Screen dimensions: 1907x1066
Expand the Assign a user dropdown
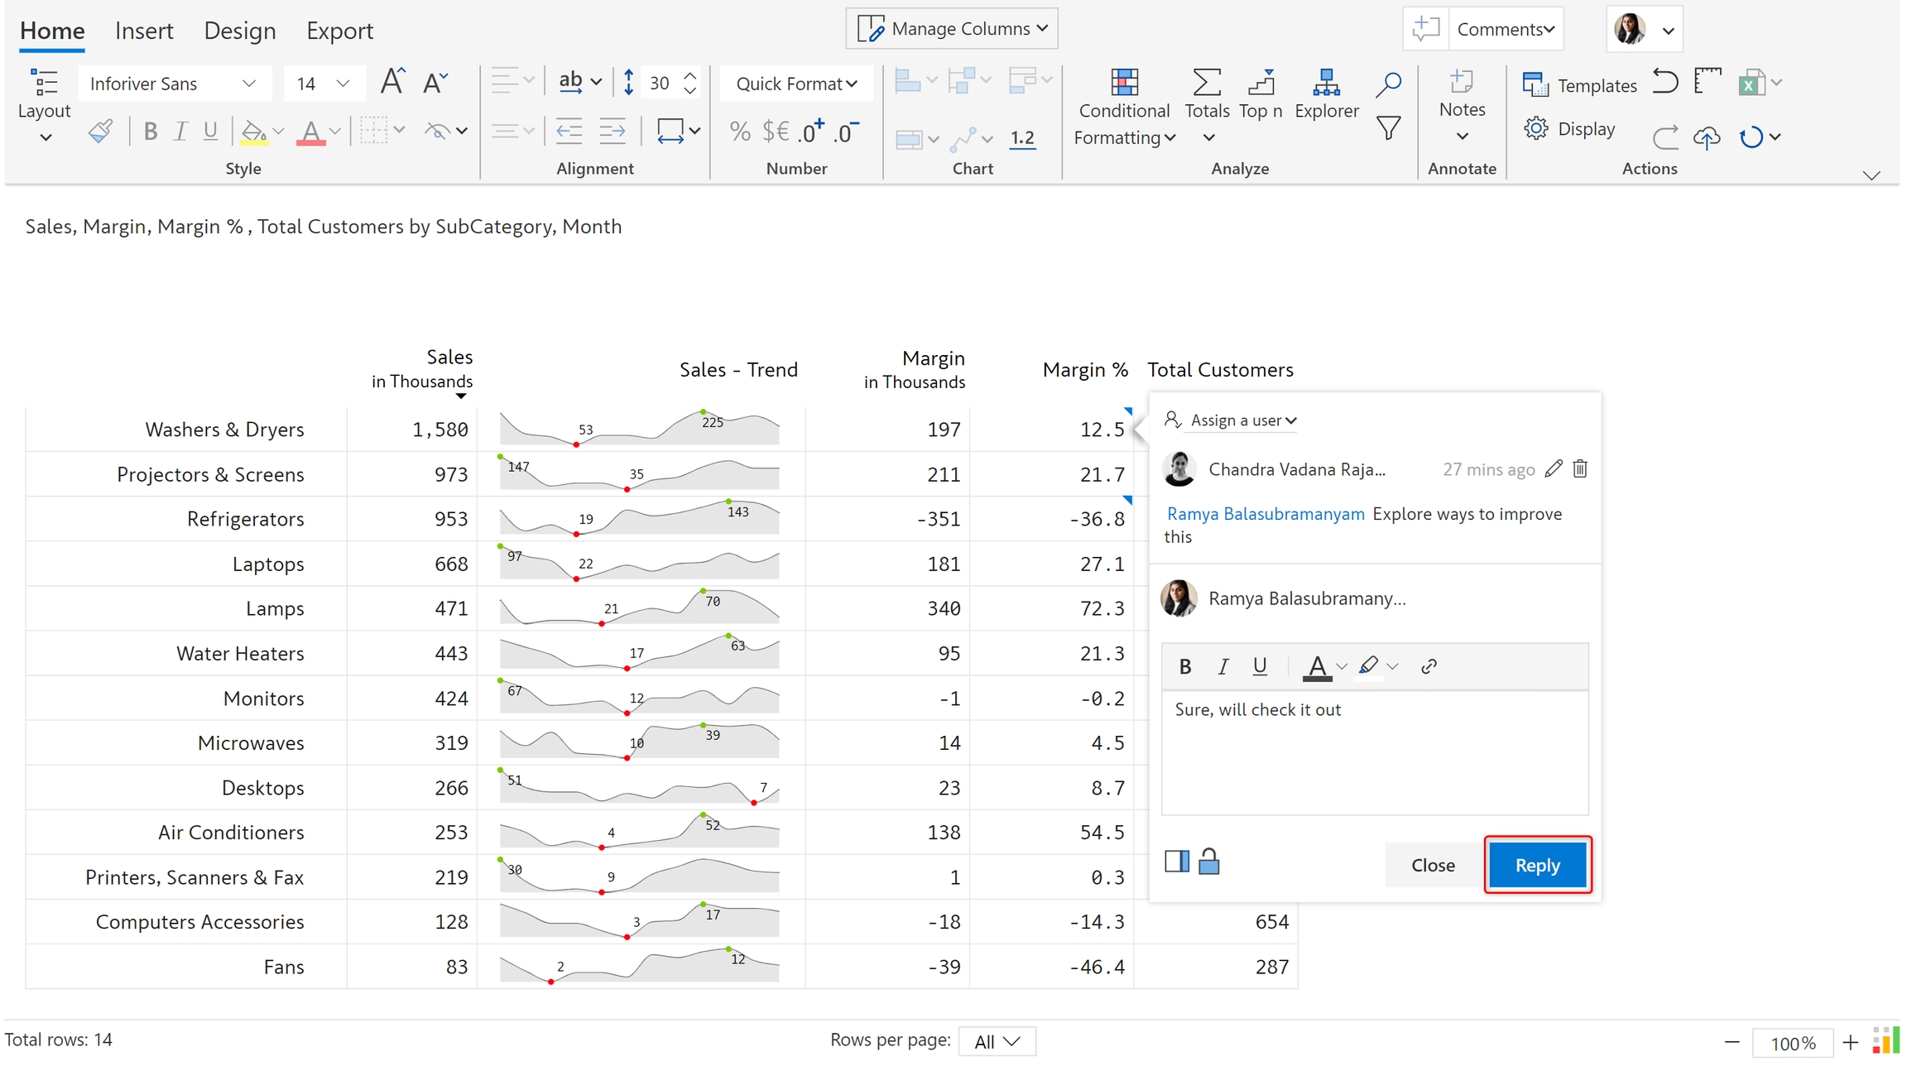(x=1242, y=420)
